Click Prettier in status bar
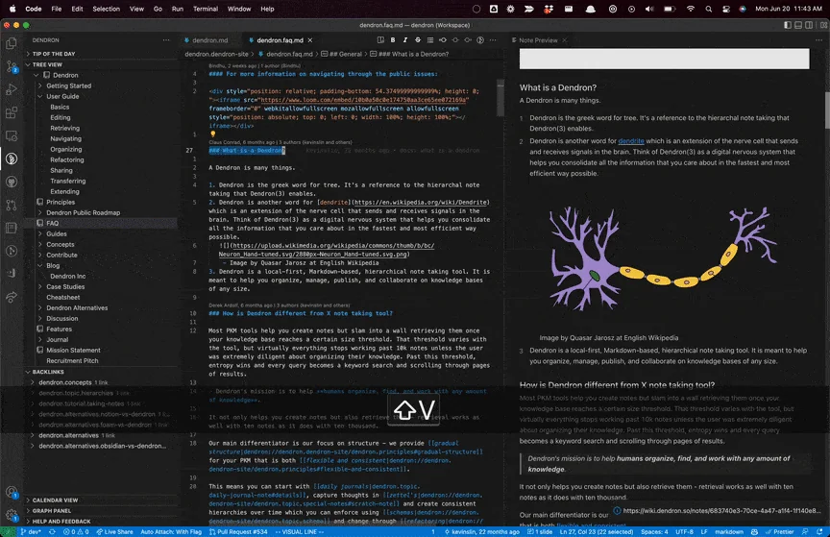This screenshot has height=537, width=830. (780, 531)
